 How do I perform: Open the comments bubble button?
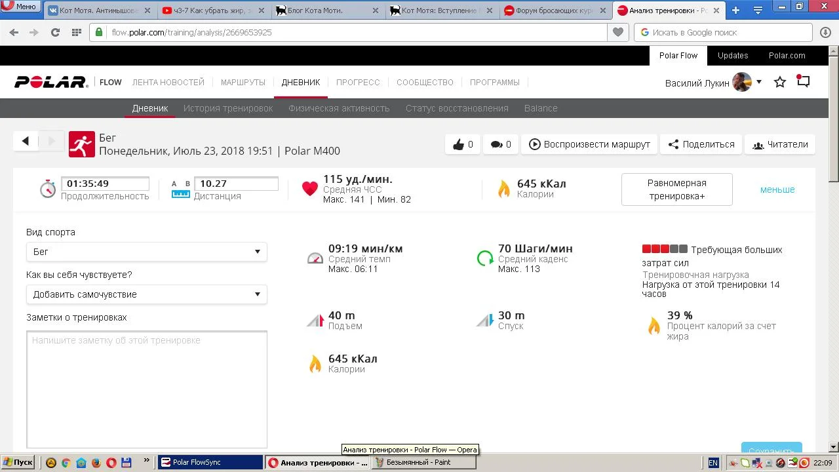click(501, 144)
